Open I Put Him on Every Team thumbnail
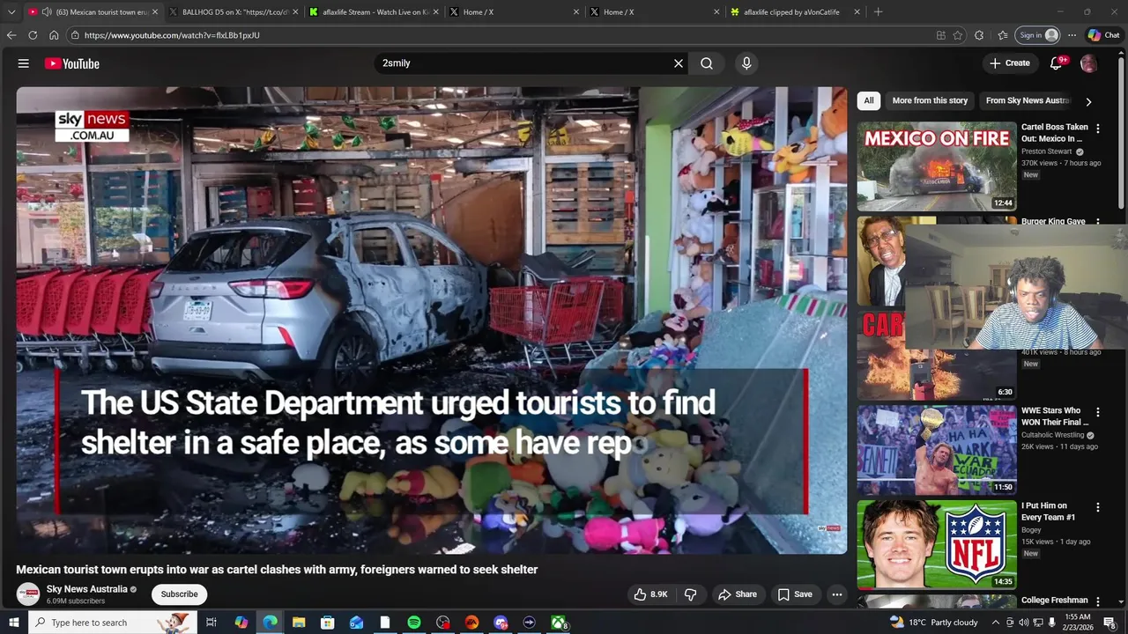 (937, 545)
